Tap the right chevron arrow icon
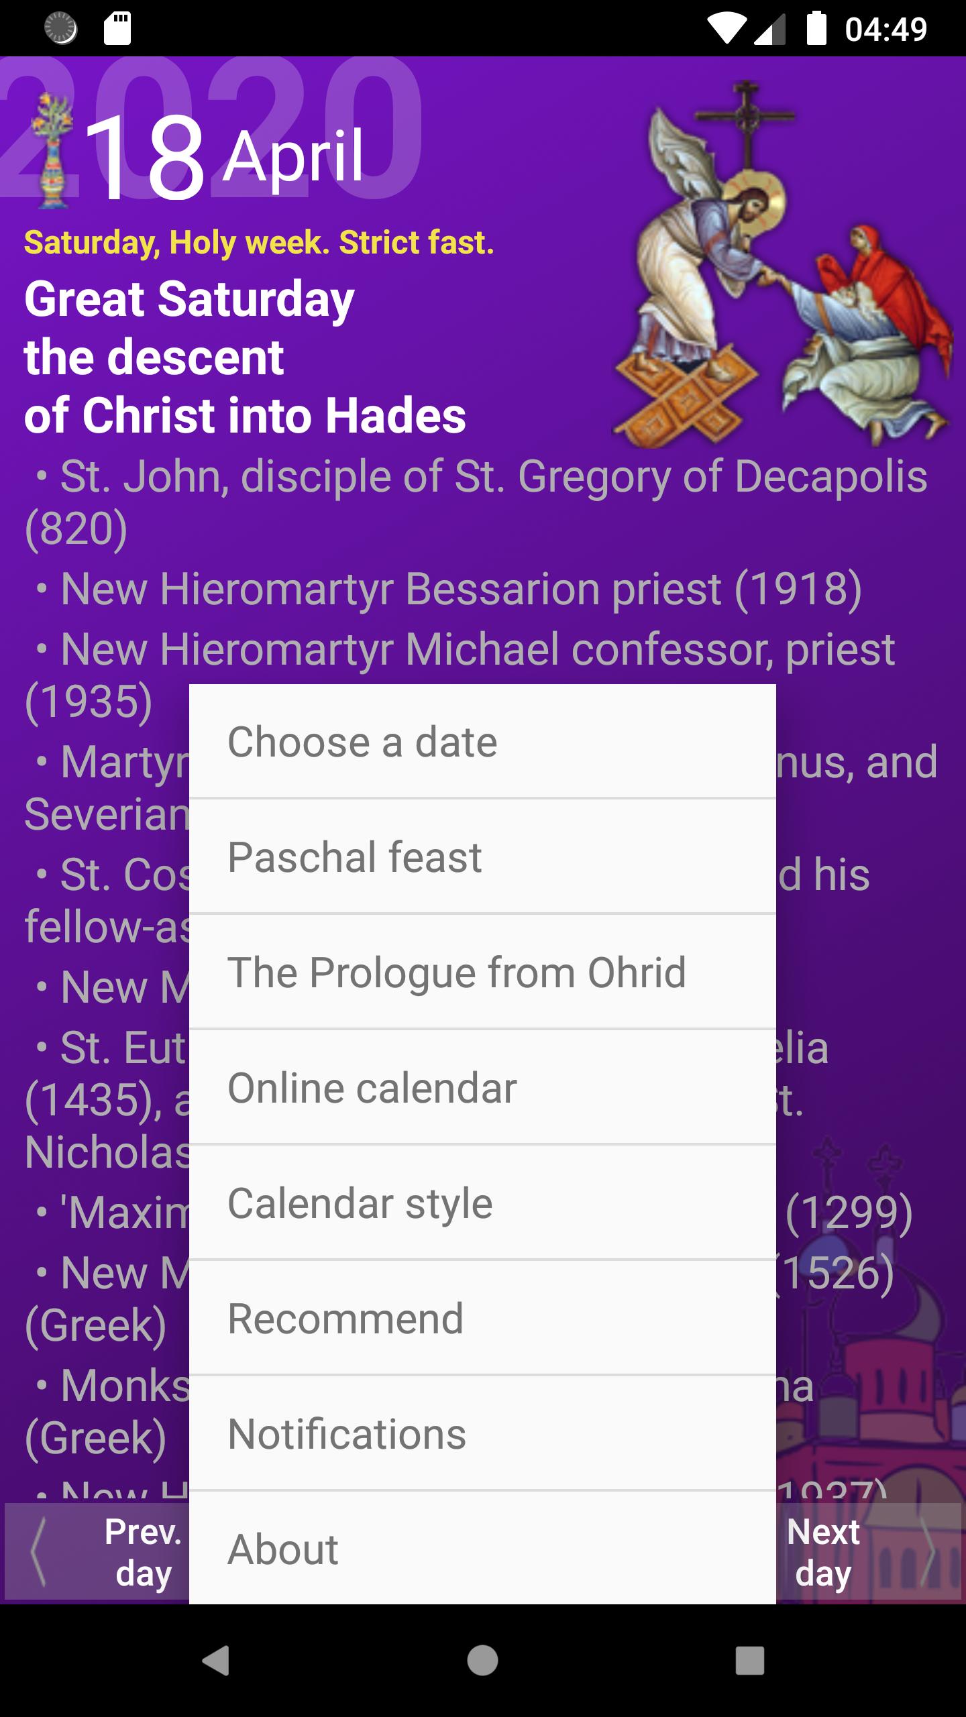 929,1552
